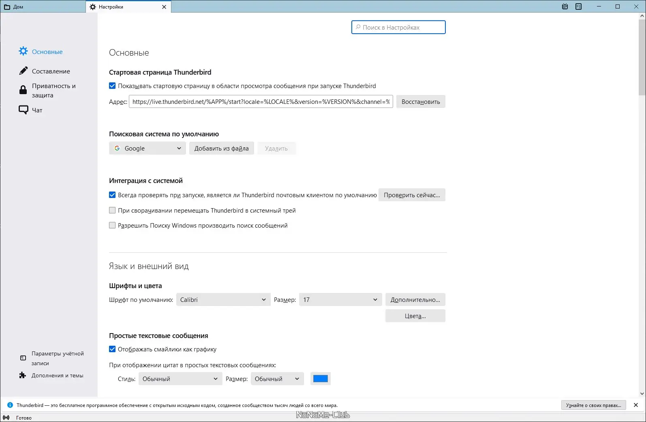Click the Восстановить button
646x422 pixels.
click(421, 101)
